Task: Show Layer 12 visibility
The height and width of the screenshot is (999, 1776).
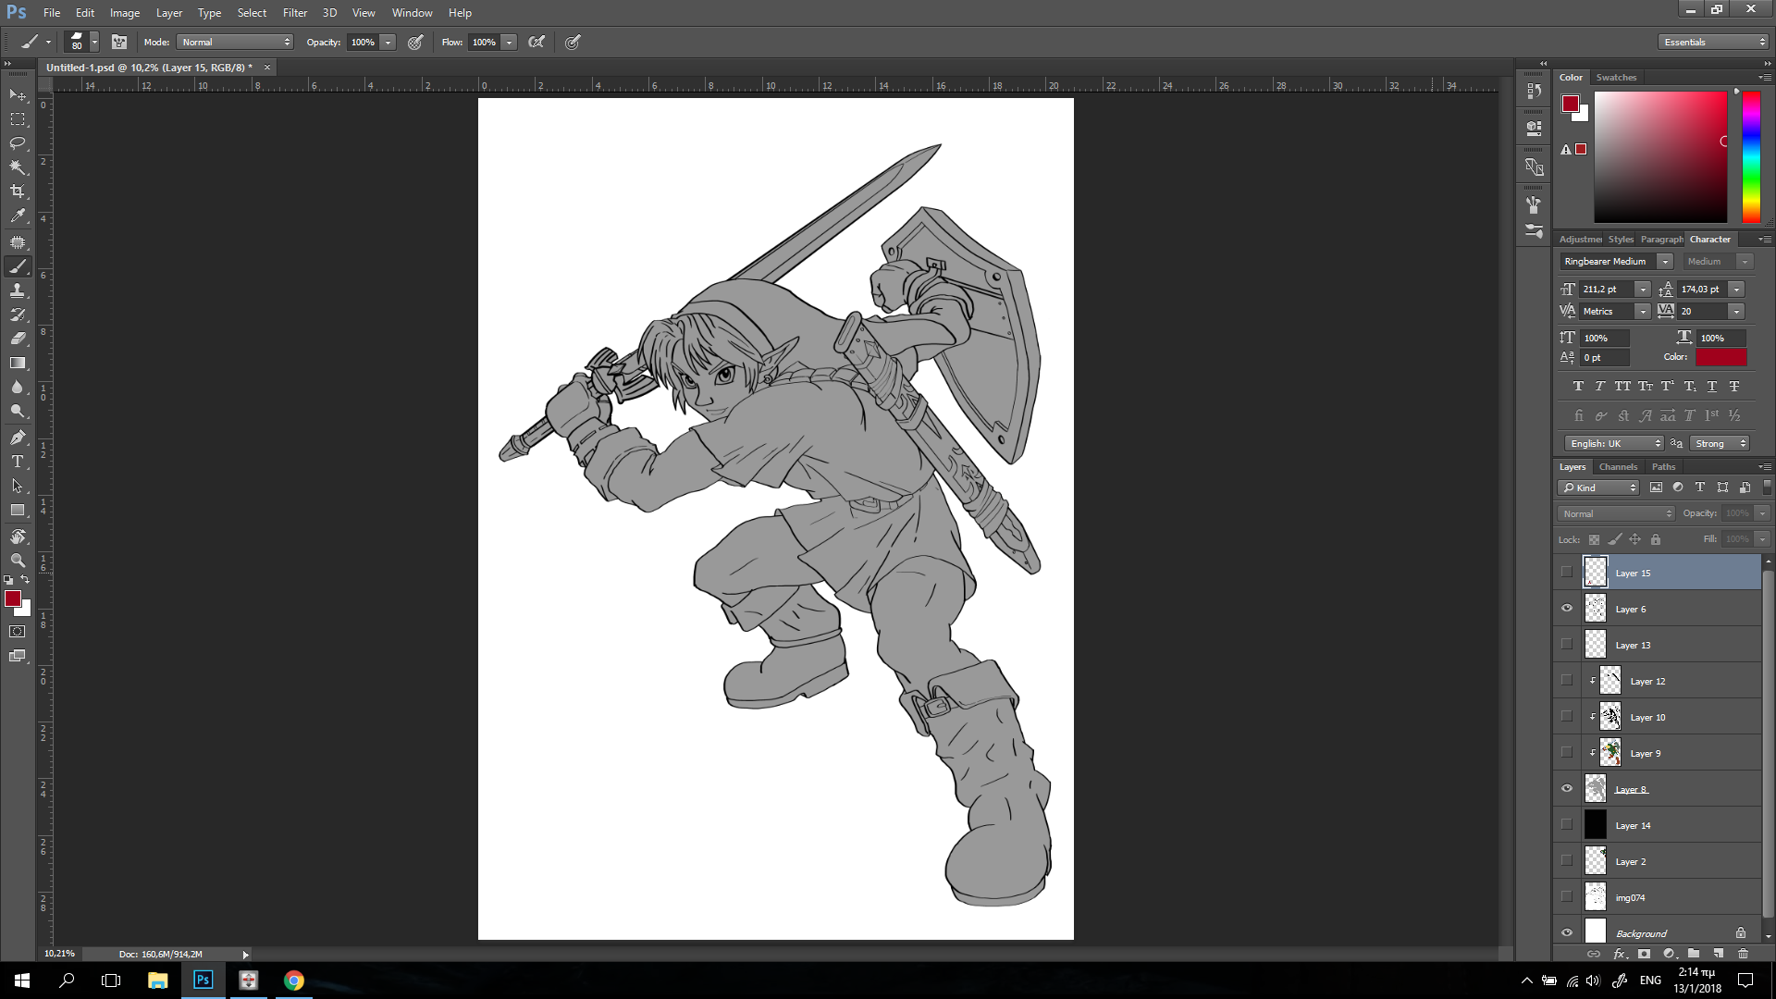Action: tap(1566, 681)
